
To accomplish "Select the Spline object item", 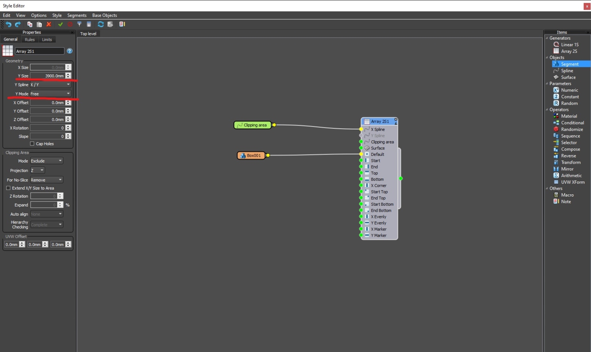I will 567,71.
